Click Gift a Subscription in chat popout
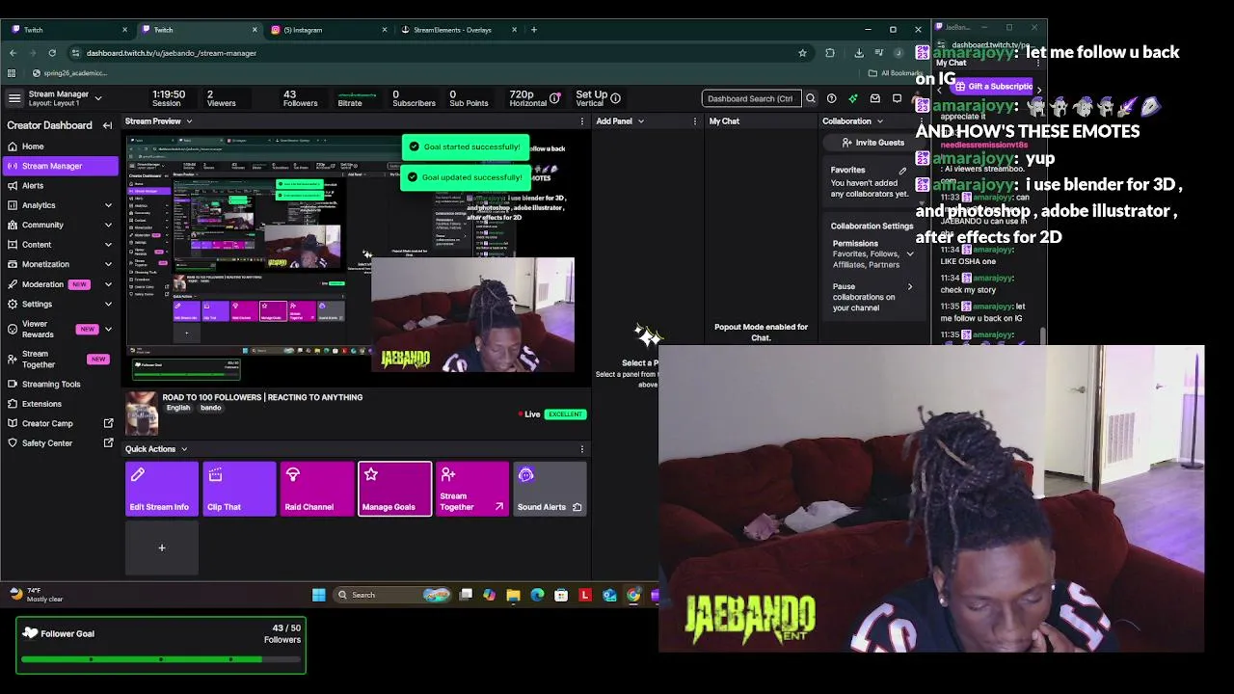This screenshot has width=1234, height=694. (994, 87)
